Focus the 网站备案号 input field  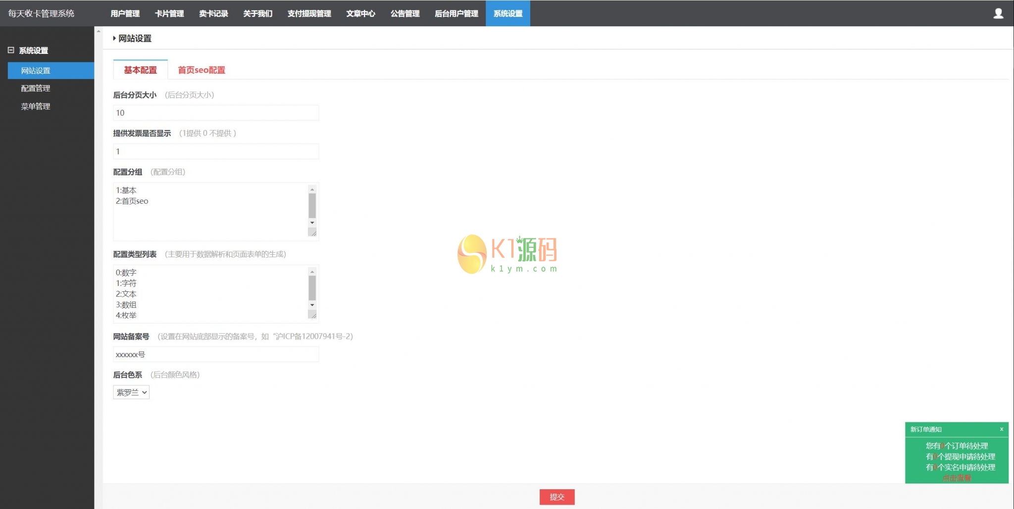pyautogui.click(x=216, y=354)
